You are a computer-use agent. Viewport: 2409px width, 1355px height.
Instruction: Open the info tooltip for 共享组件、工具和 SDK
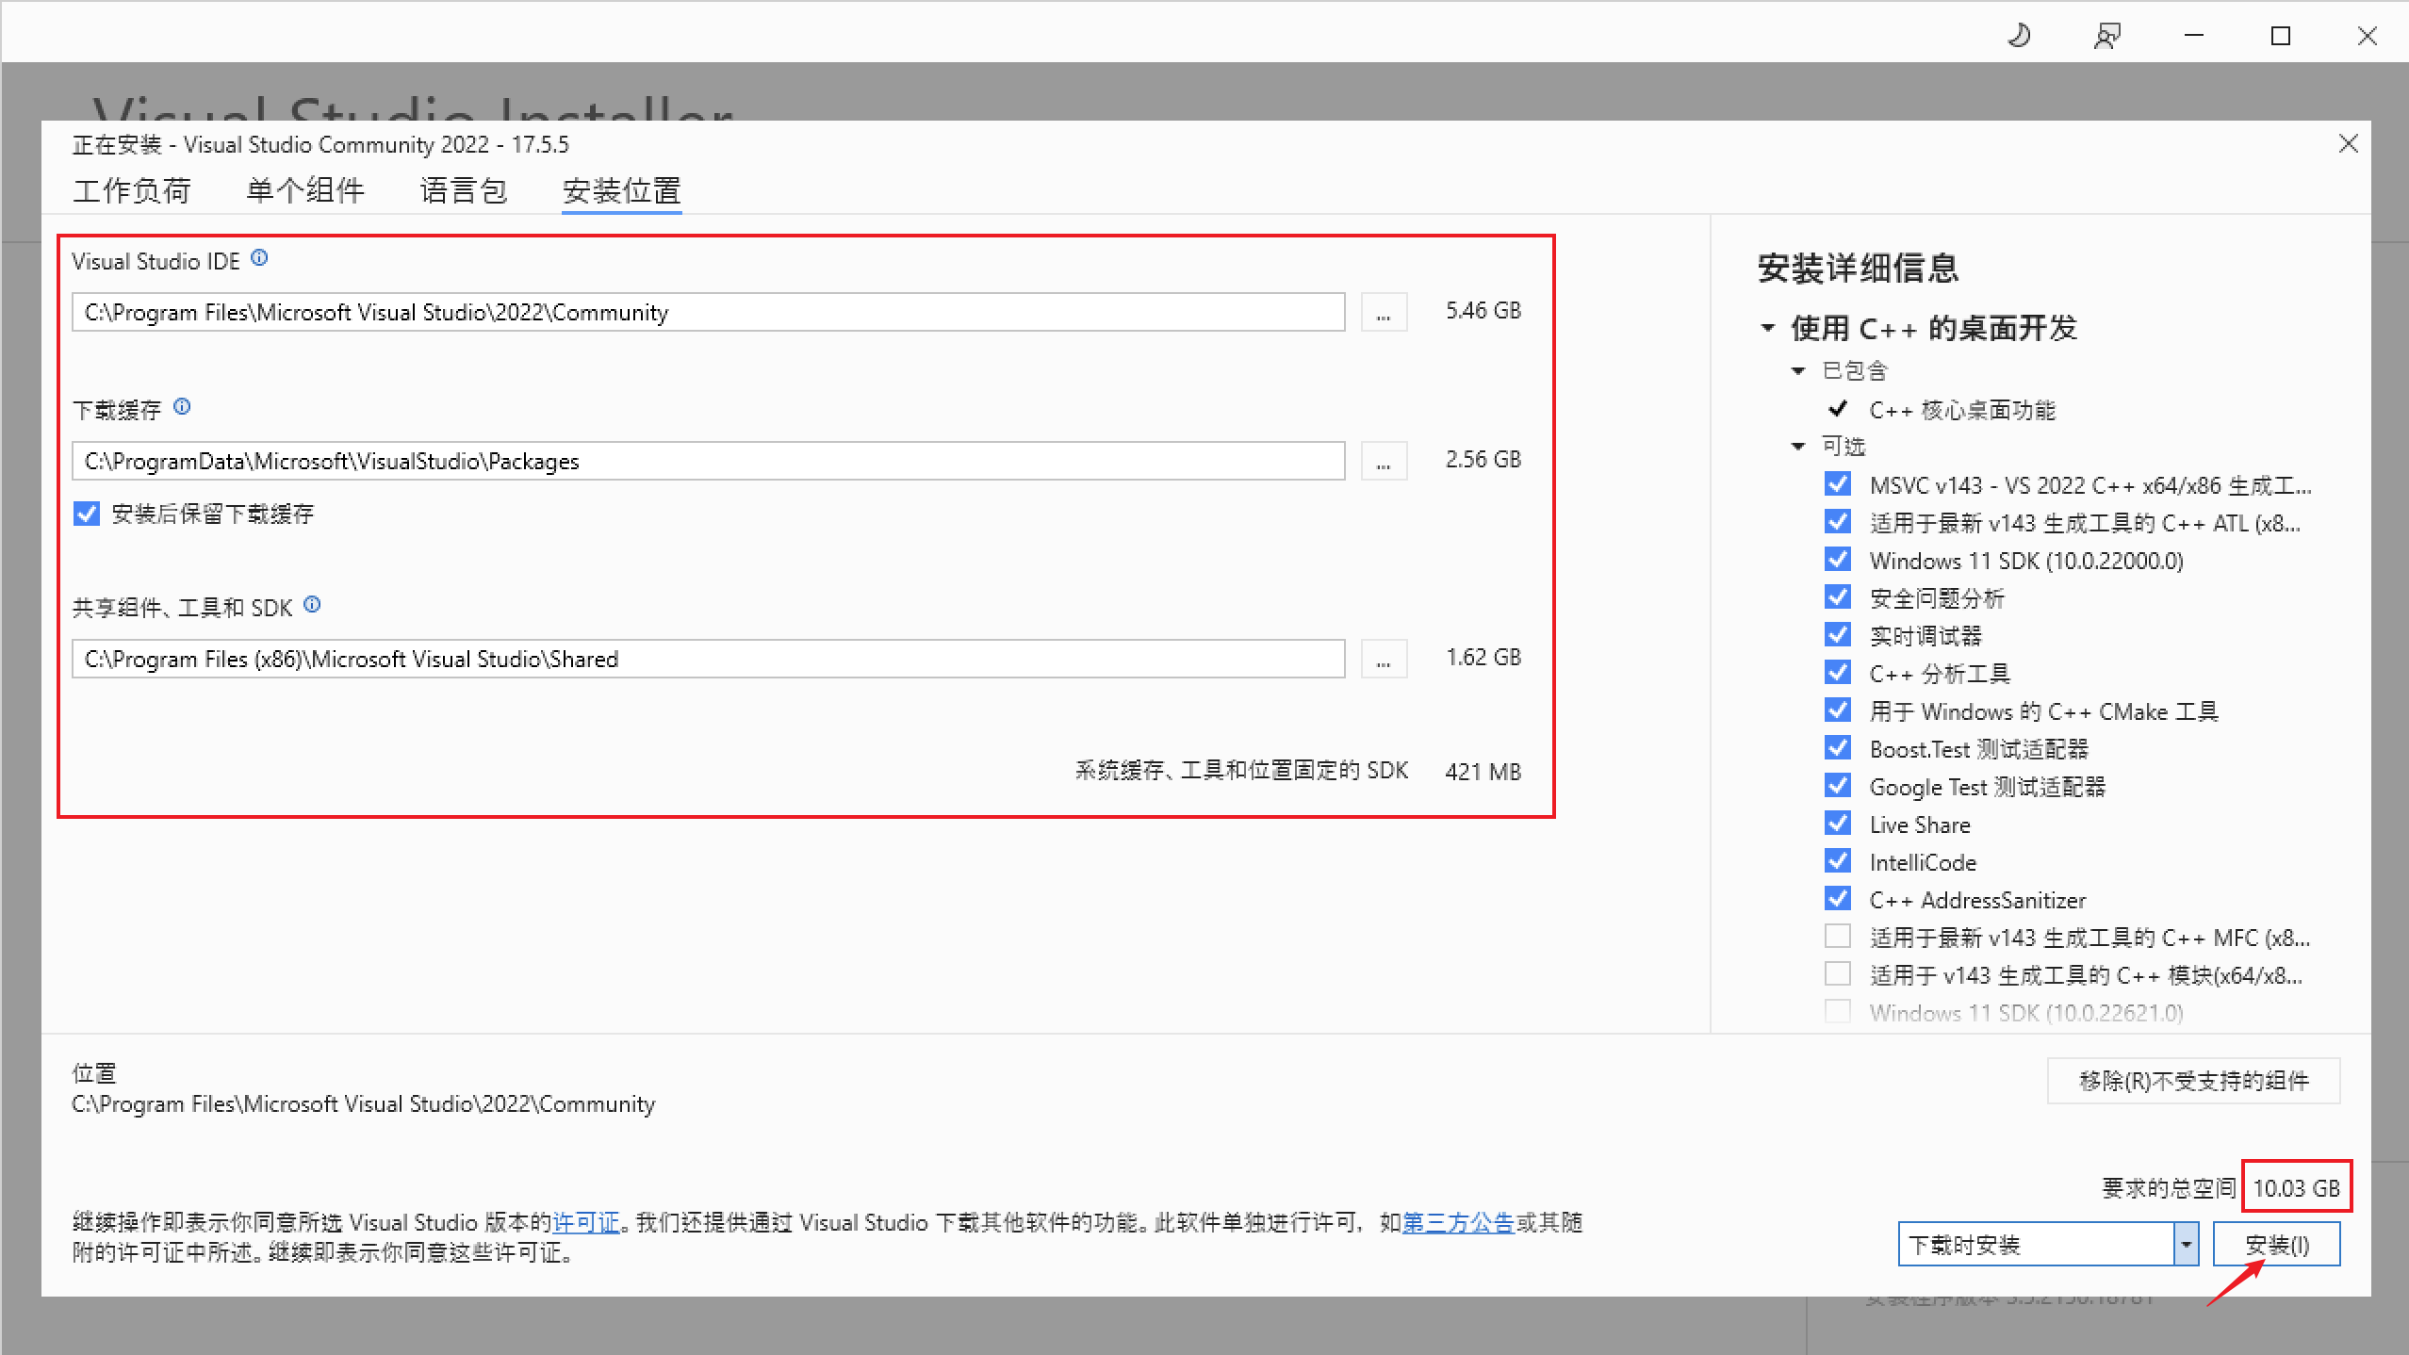tap(312, 605)
